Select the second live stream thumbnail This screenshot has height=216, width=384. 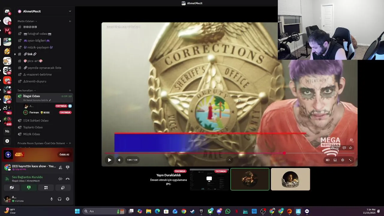pos(209,179)
